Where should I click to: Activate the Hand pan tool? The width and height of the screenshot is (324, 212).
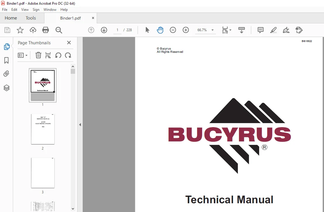tap(160, 30)
